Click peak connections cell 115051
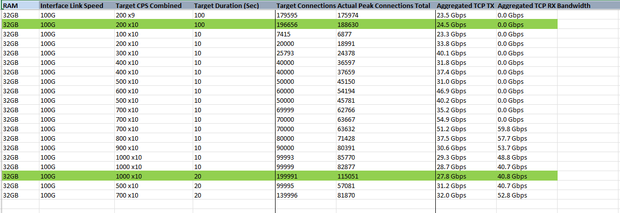620x213 pixels. click(x=386, y=176)
